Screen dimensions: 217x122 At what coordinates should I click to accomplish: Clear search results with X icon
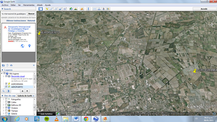[34, 65]
